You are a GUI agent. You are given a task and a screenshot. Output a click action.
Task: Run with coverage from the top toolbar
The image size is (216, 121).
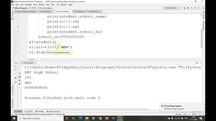click(188, 8)
